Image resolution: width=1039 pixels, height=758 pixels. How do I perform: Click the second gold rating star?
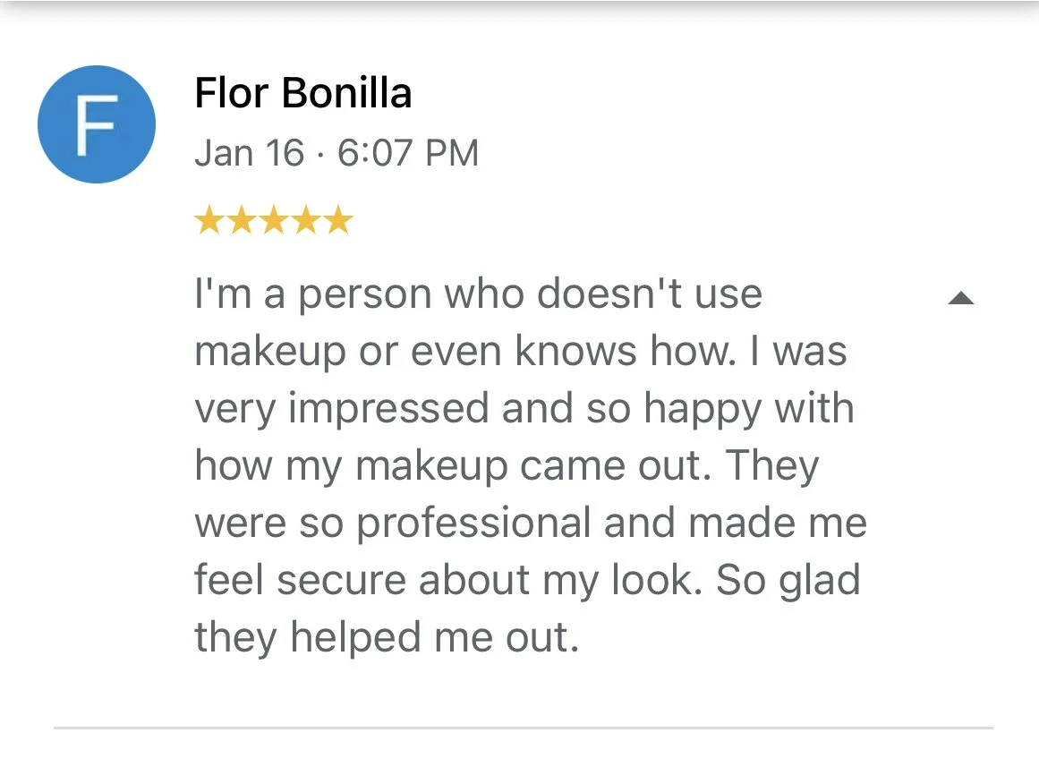tap(241, 220)
